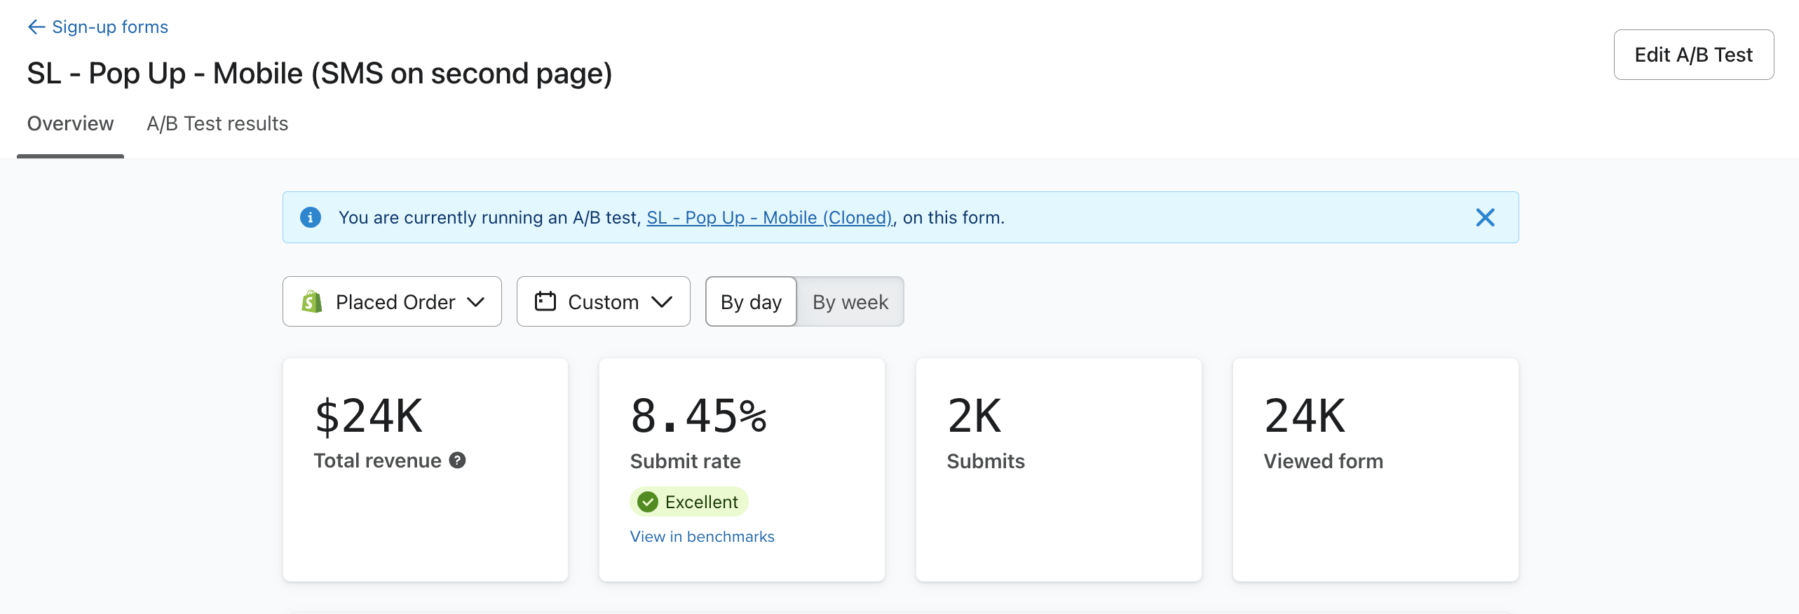Click the back arrow beside Sign-up forms
Screen dimensions: 1799x614
pyautogui.click(x=36, y=27)
